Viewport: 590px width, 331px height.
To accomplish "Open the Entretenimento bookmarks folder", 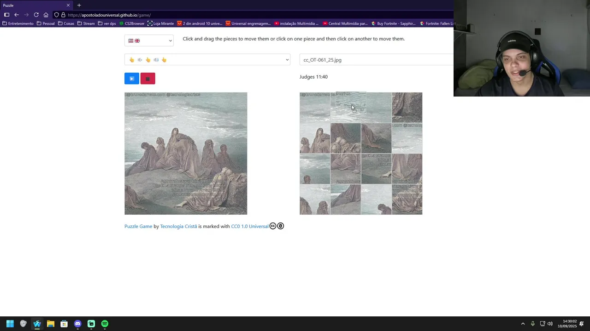I will pyautogui.click(x=18, y=23).
